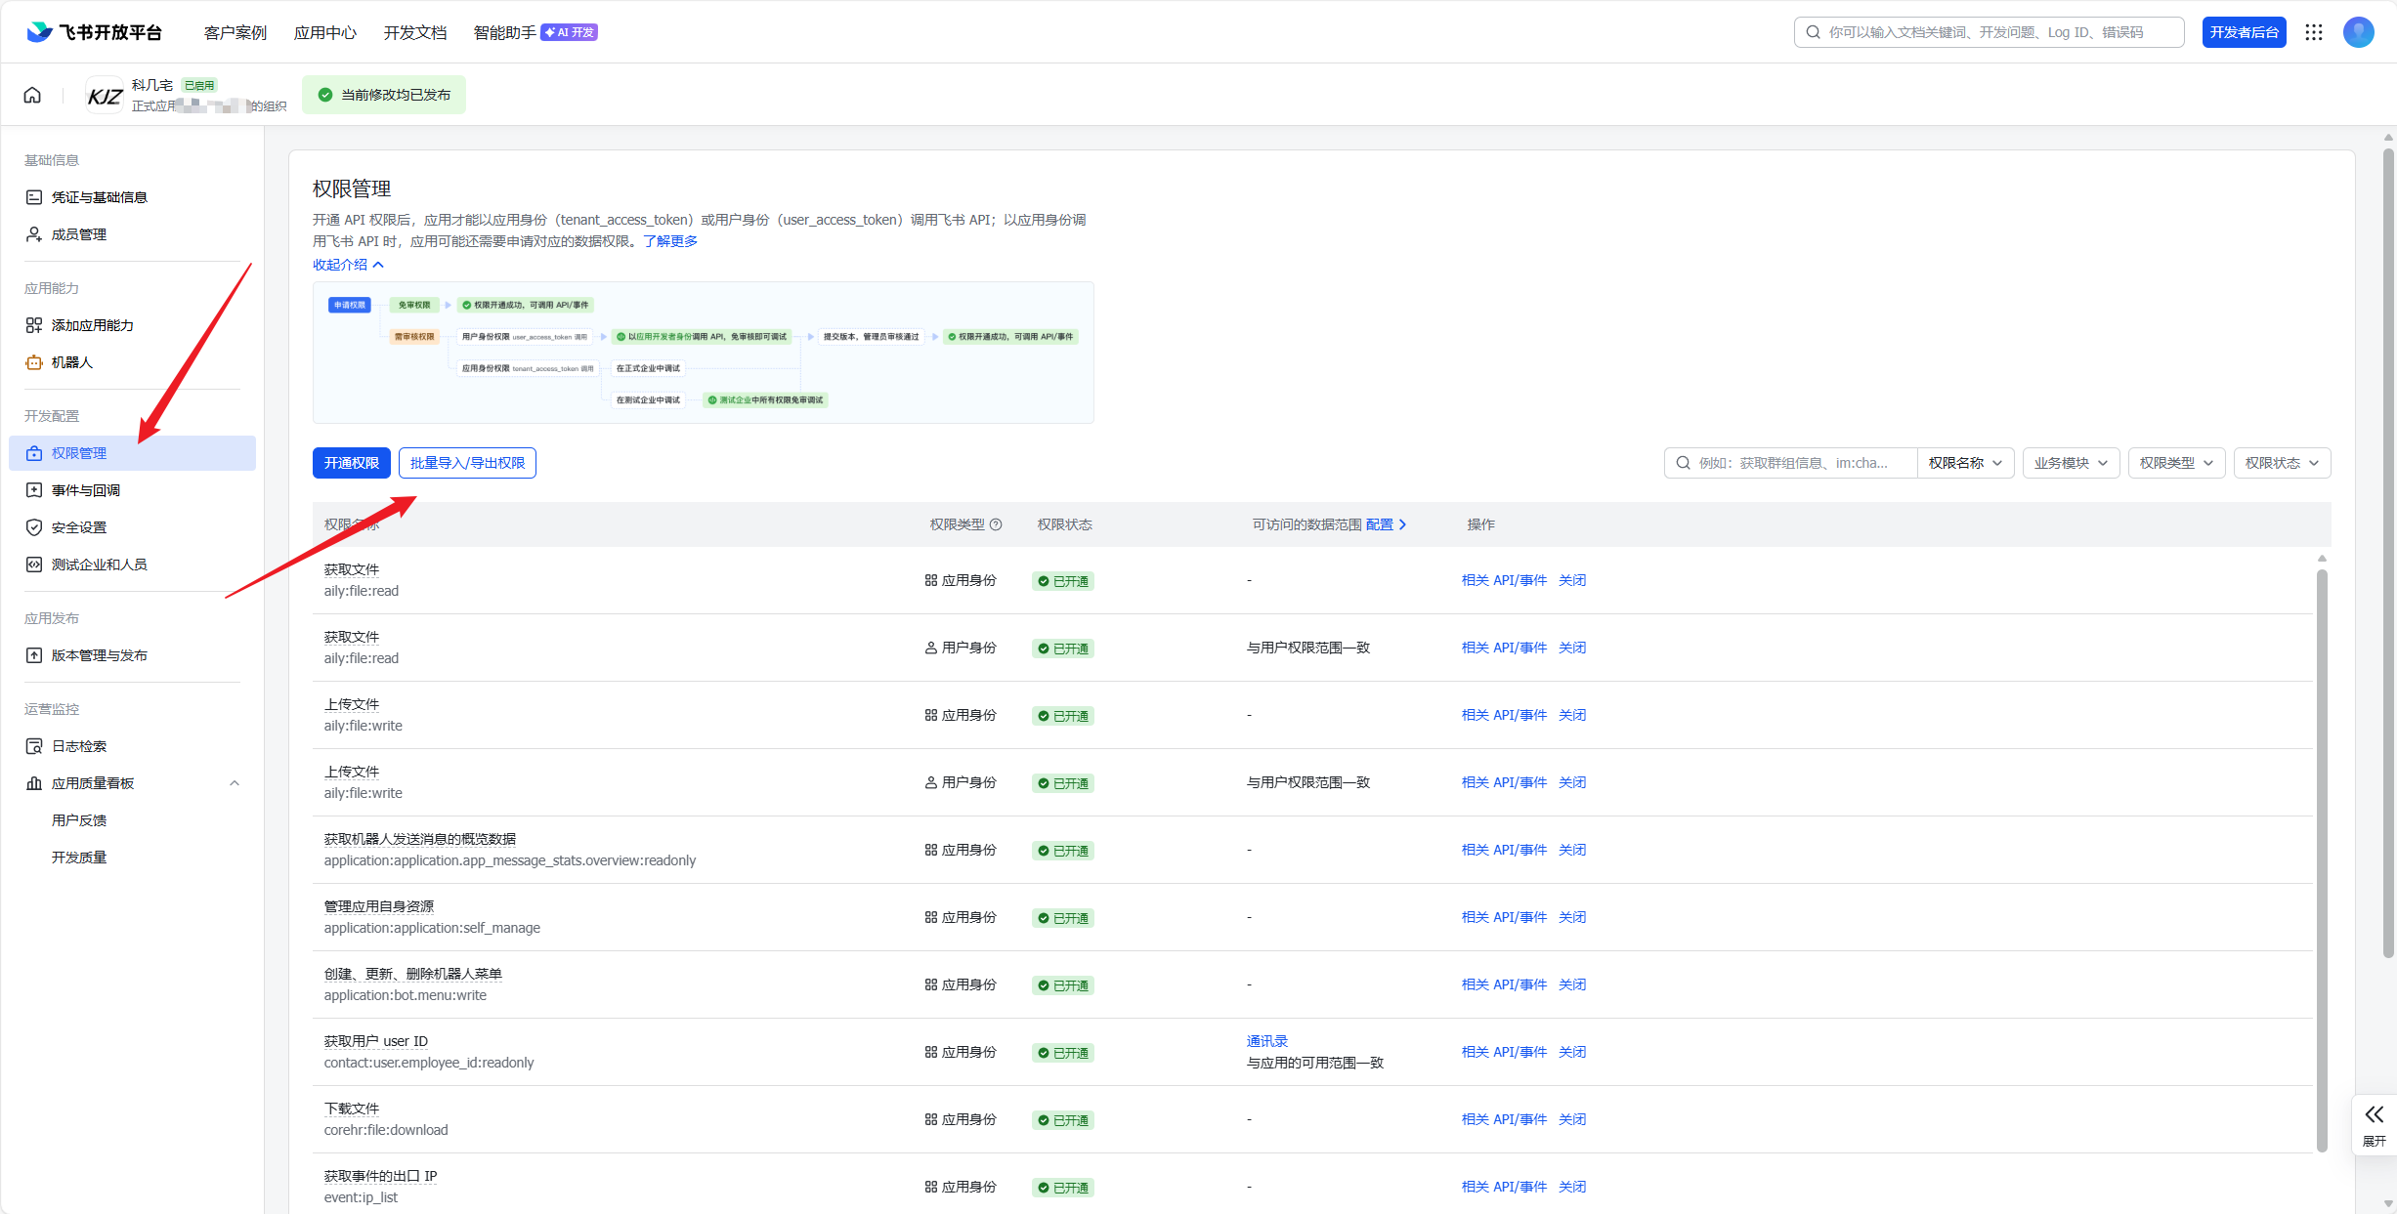Open 开发文档 in top navigation
2397x1214 pixels.
[x=414, y=32]
